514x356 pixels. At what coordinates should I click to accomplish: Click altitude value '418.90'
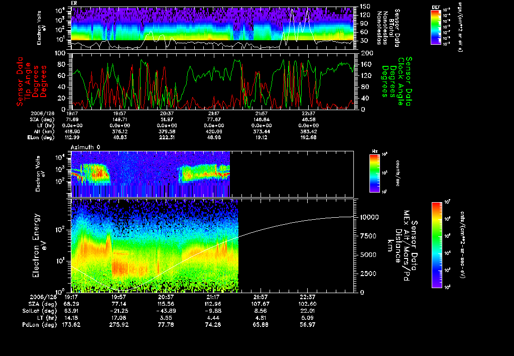(x=73, y=131)
